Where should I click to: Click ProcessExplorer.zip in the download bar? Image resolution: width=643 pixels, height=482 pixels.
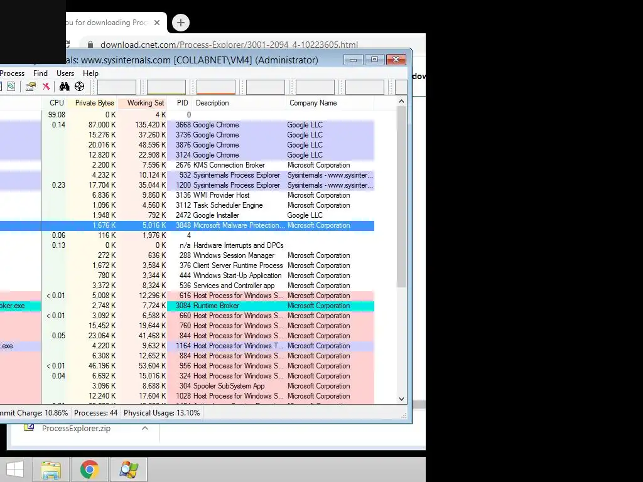pyautogui.click(x=76, y=428)
